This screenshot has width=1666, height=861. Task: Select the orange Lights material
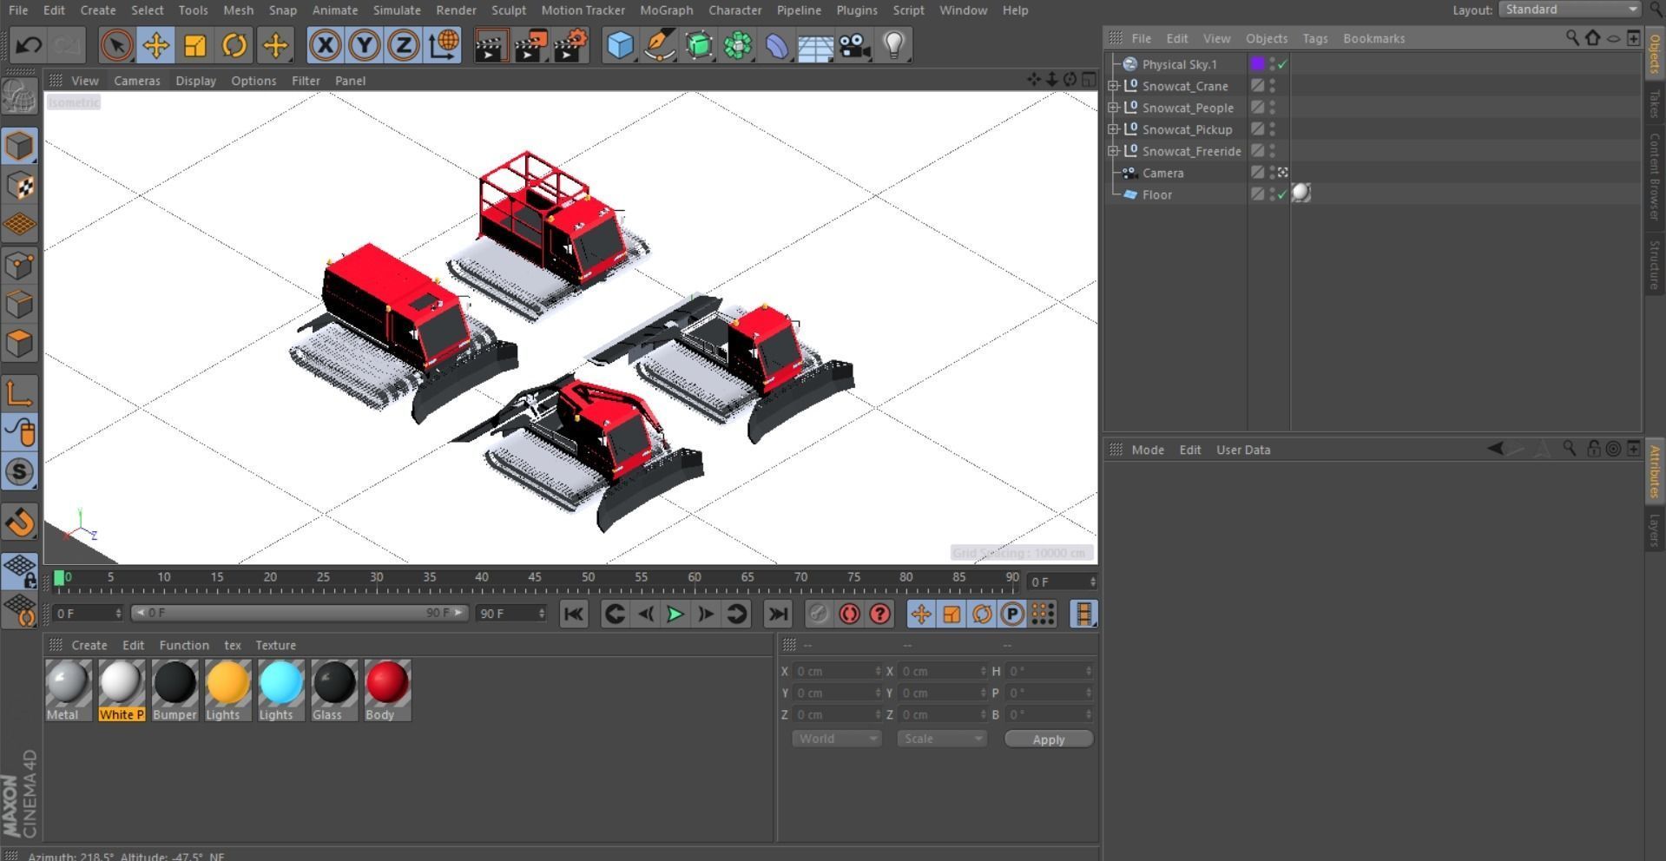click(227, 690)
